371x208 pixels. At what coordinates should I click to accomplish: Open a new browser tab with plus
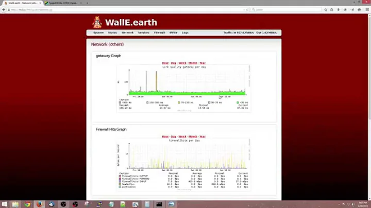87,3
